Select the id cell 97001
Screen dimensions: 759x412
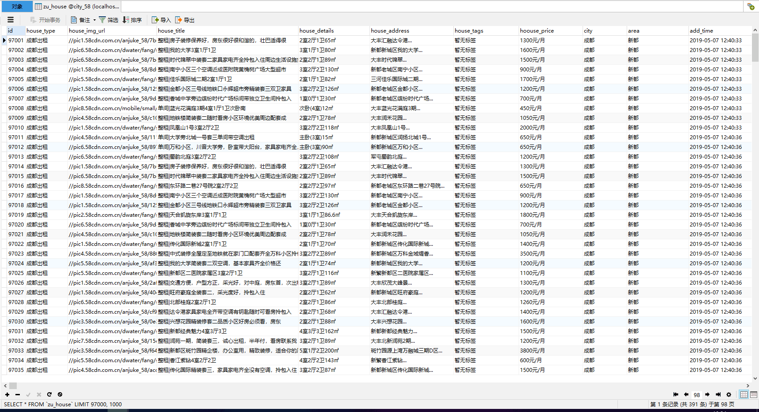tap(16, 40)
